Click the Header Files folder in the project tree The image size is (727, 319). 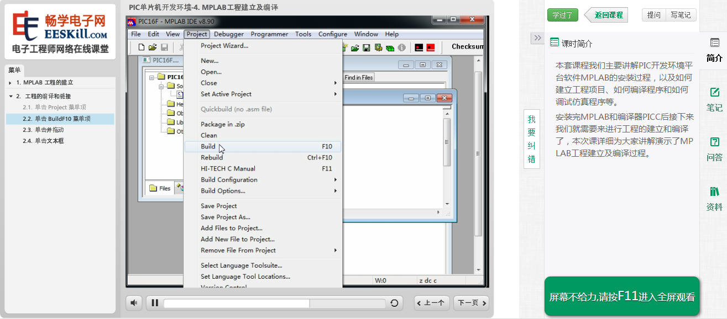[x=171, y=104]
